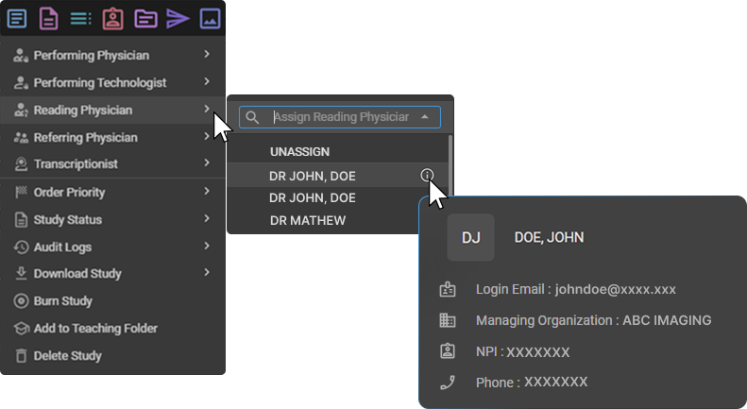Viewport: 747px width, 409px height.
Task: Click the search magnifier icon in search box
Action: click(252, 117)
